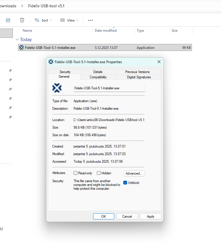Image resolution: width=221 pixels, height=243 pixels.
Task: Select the General tab
Action: point(64,77)
